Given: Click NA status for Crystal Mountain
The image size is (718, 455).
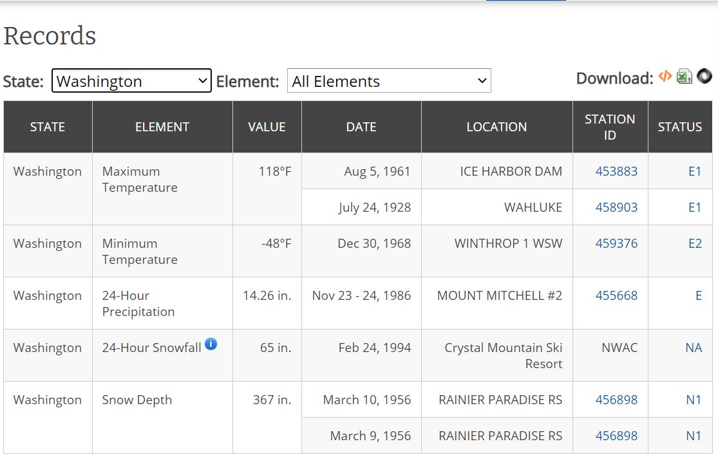Looking at the screenshot, I should coord(693,348).
